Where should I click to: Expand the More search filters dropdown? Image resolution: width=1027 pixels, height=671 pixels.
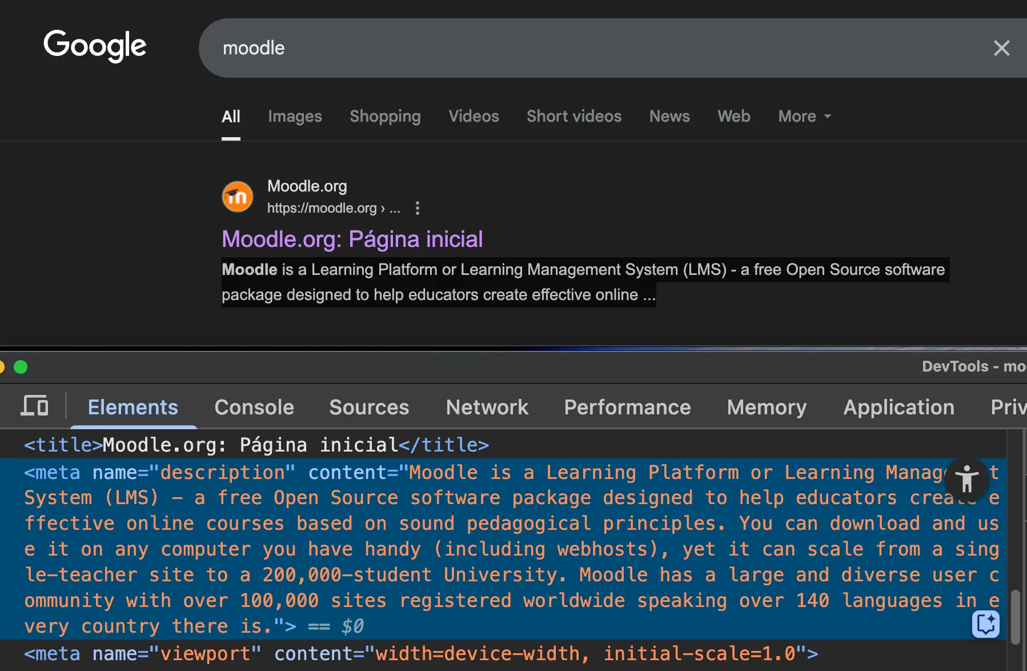pyautogui.click(x=804, y=116)
